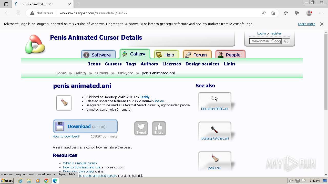Screen dimensions: 328x184
Task: Dismiss the Edge support notification bar
Action: click(x=322, y=24)
